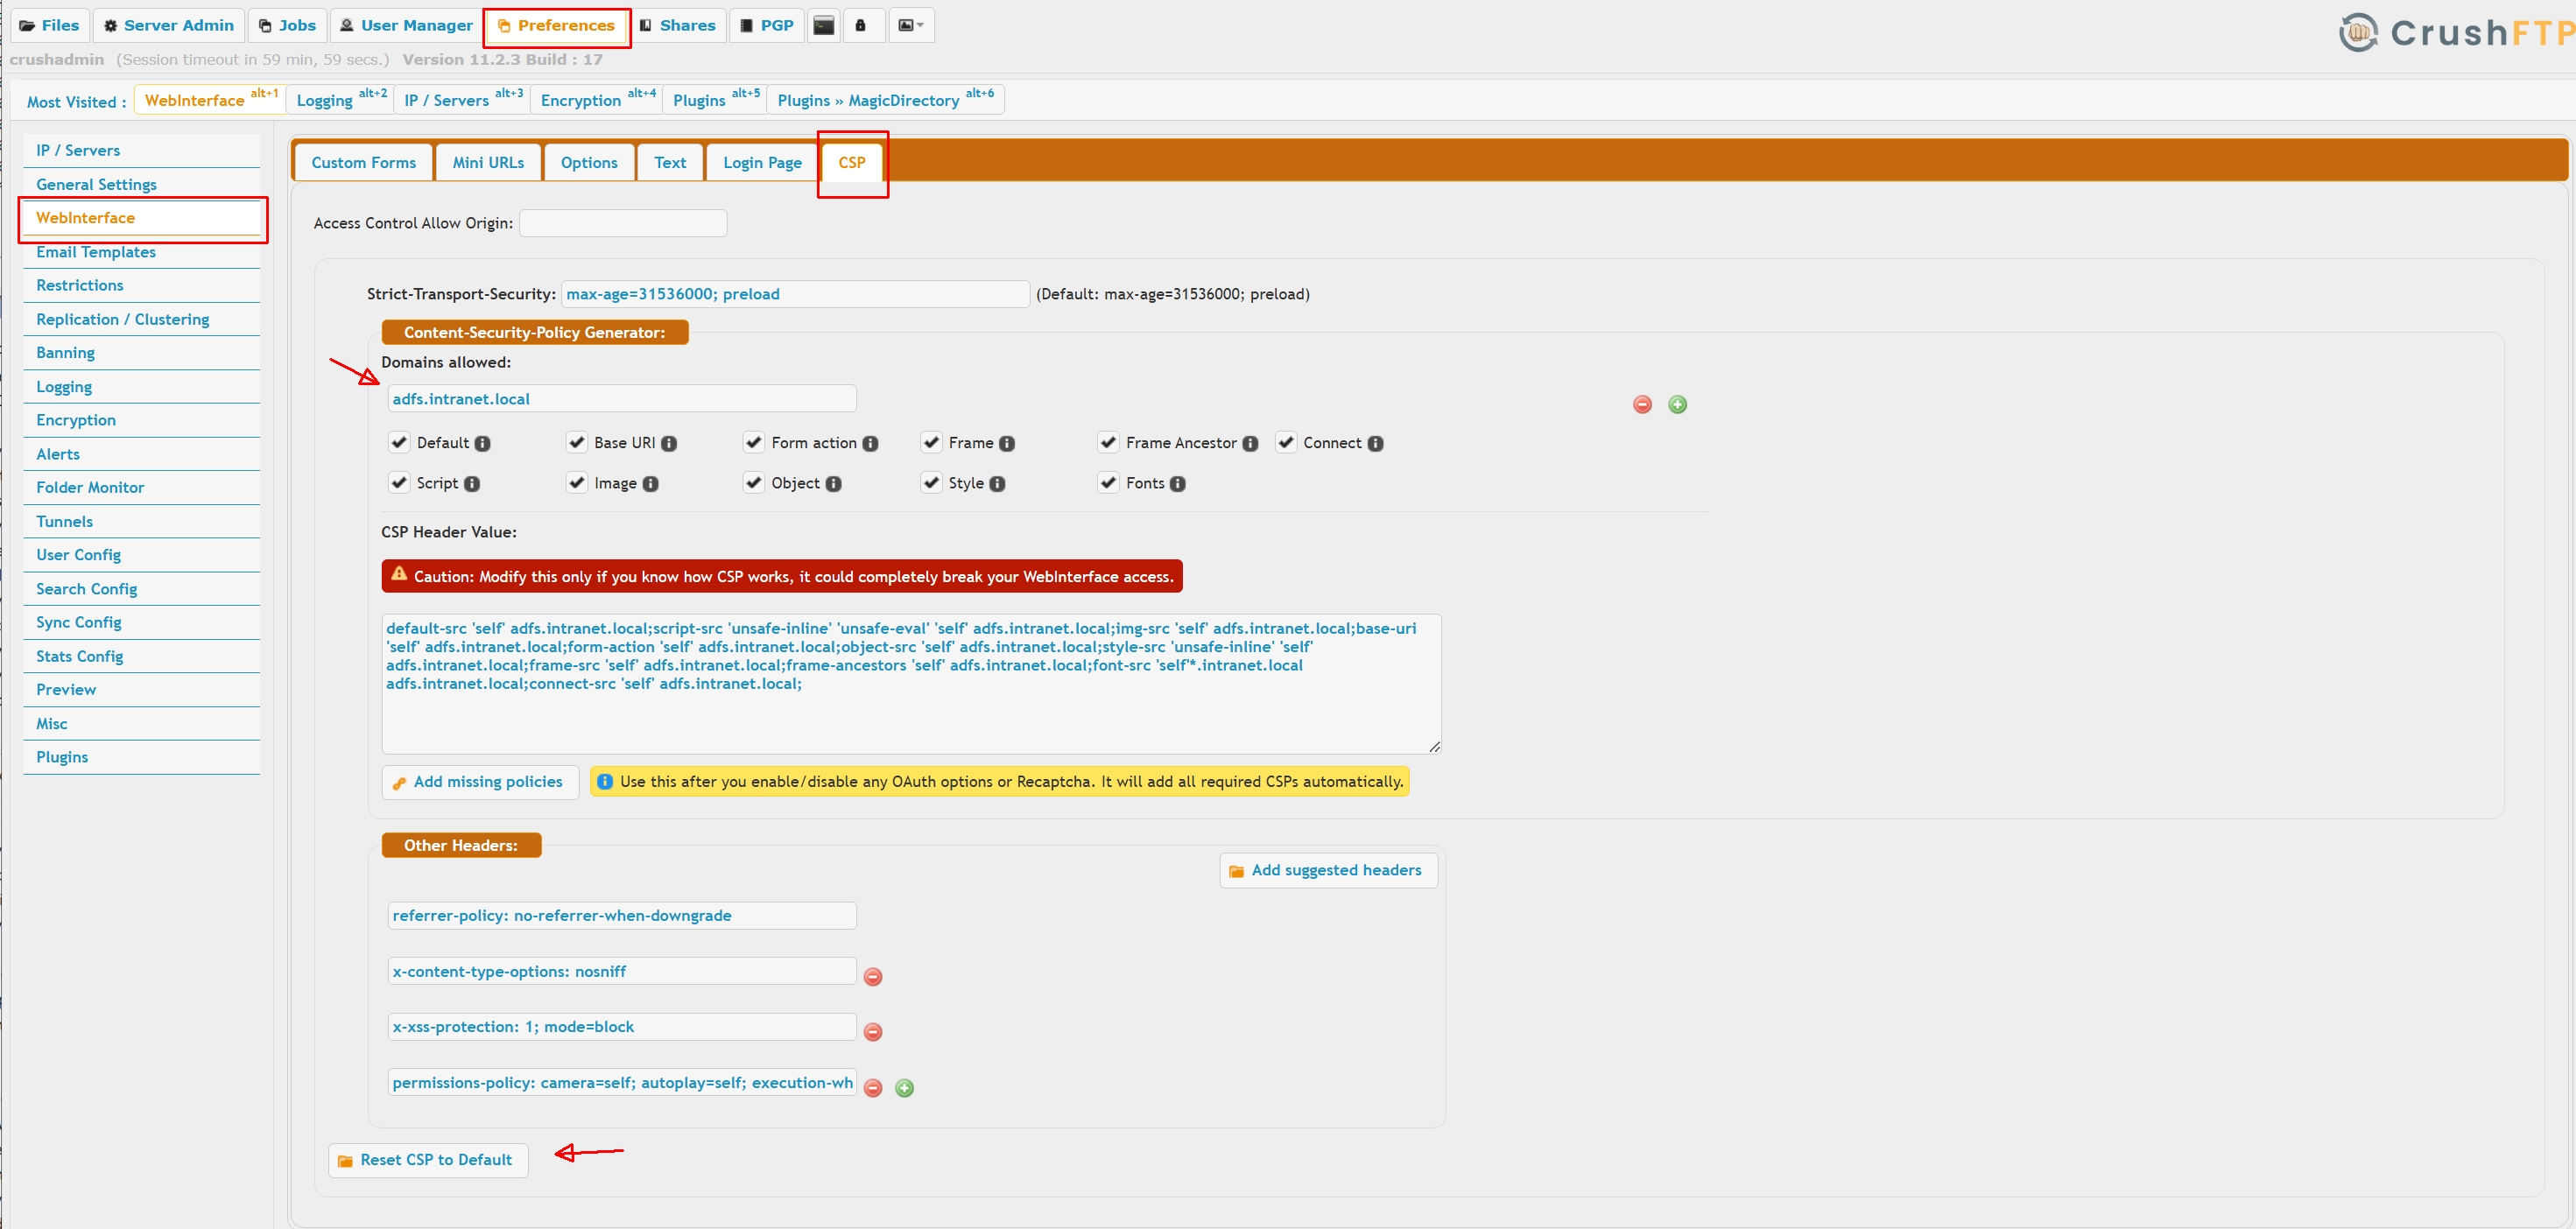Switch to Mini URLs tab
Screen dimensions: 2576x1229
(488, 163)
